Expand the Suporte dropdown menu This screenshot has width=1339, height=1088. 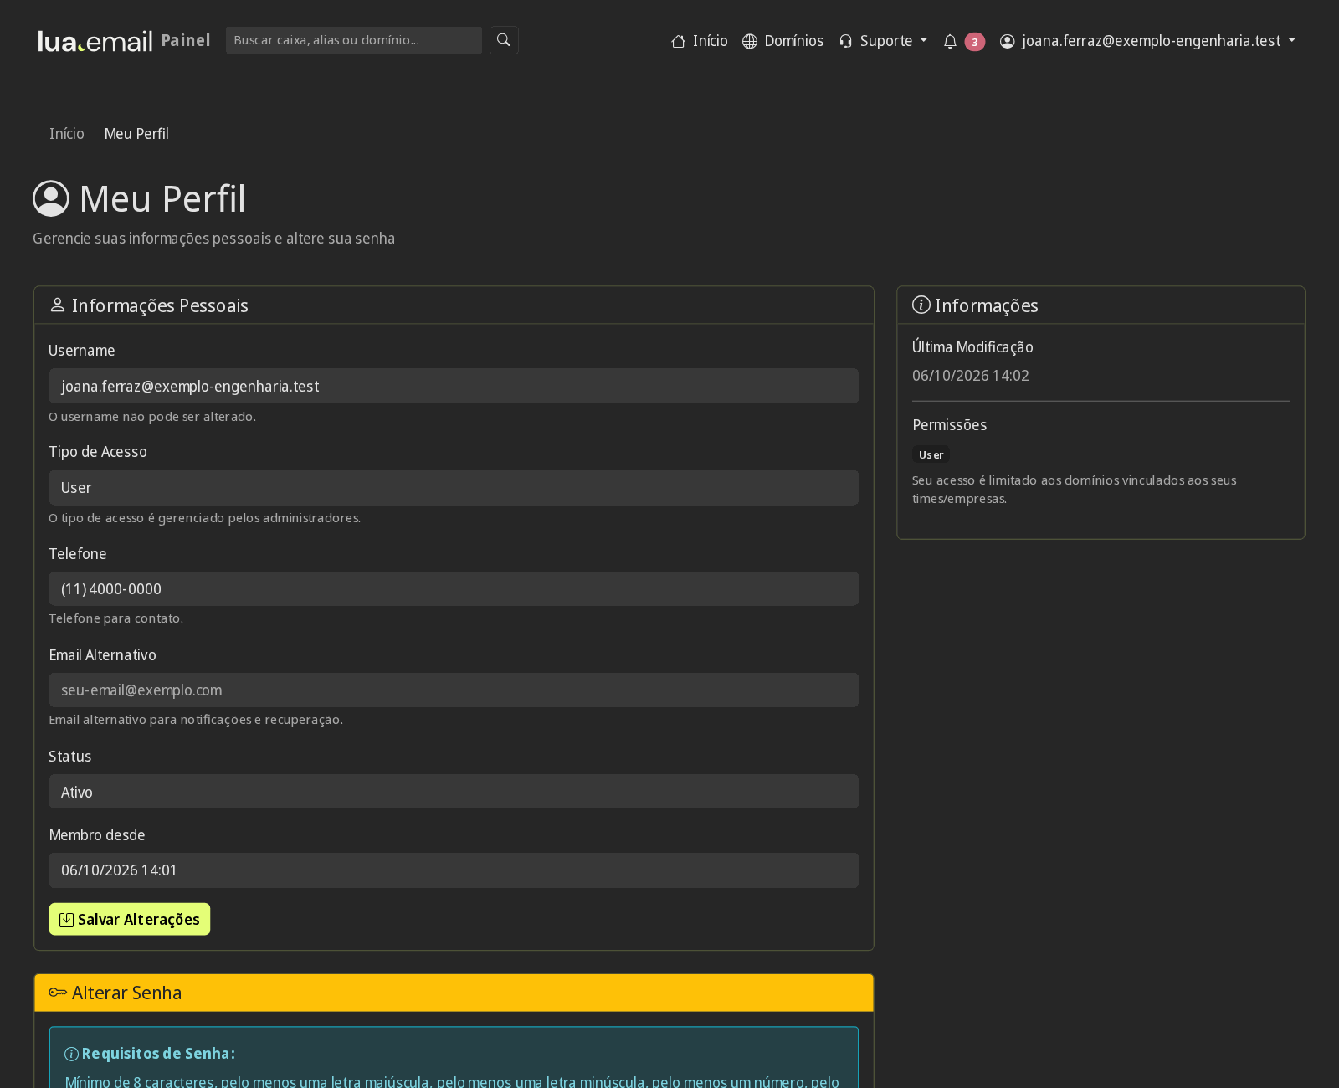[x=884, y=41]
